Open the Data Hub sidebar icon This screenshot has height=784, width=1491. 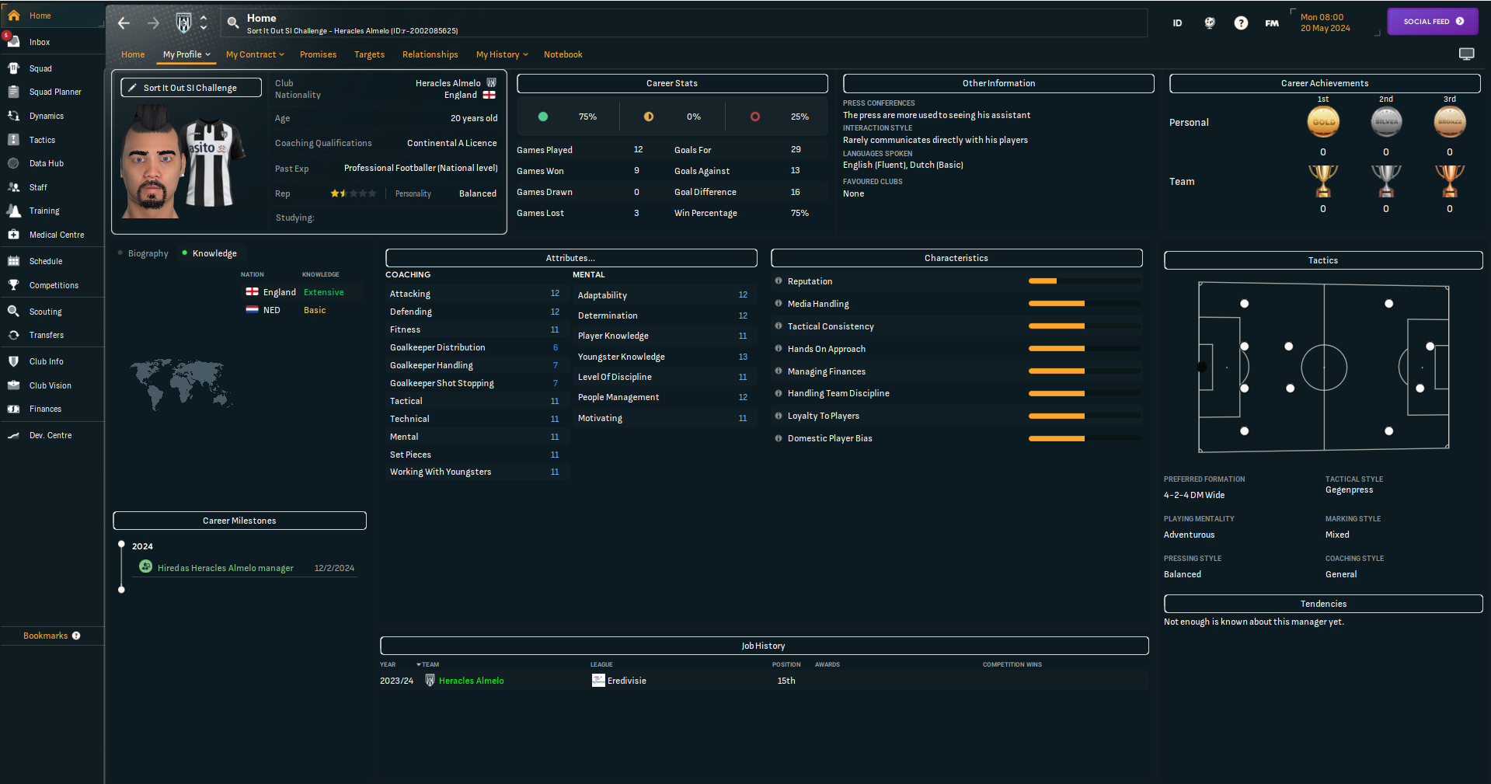tap(14, 163)
